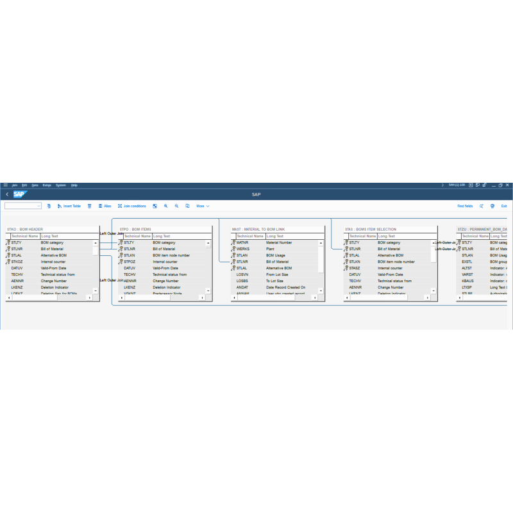Open the System menu
The width and height of the screenshot is (513, 513).
pyautogui.click(x=60, y=185)
